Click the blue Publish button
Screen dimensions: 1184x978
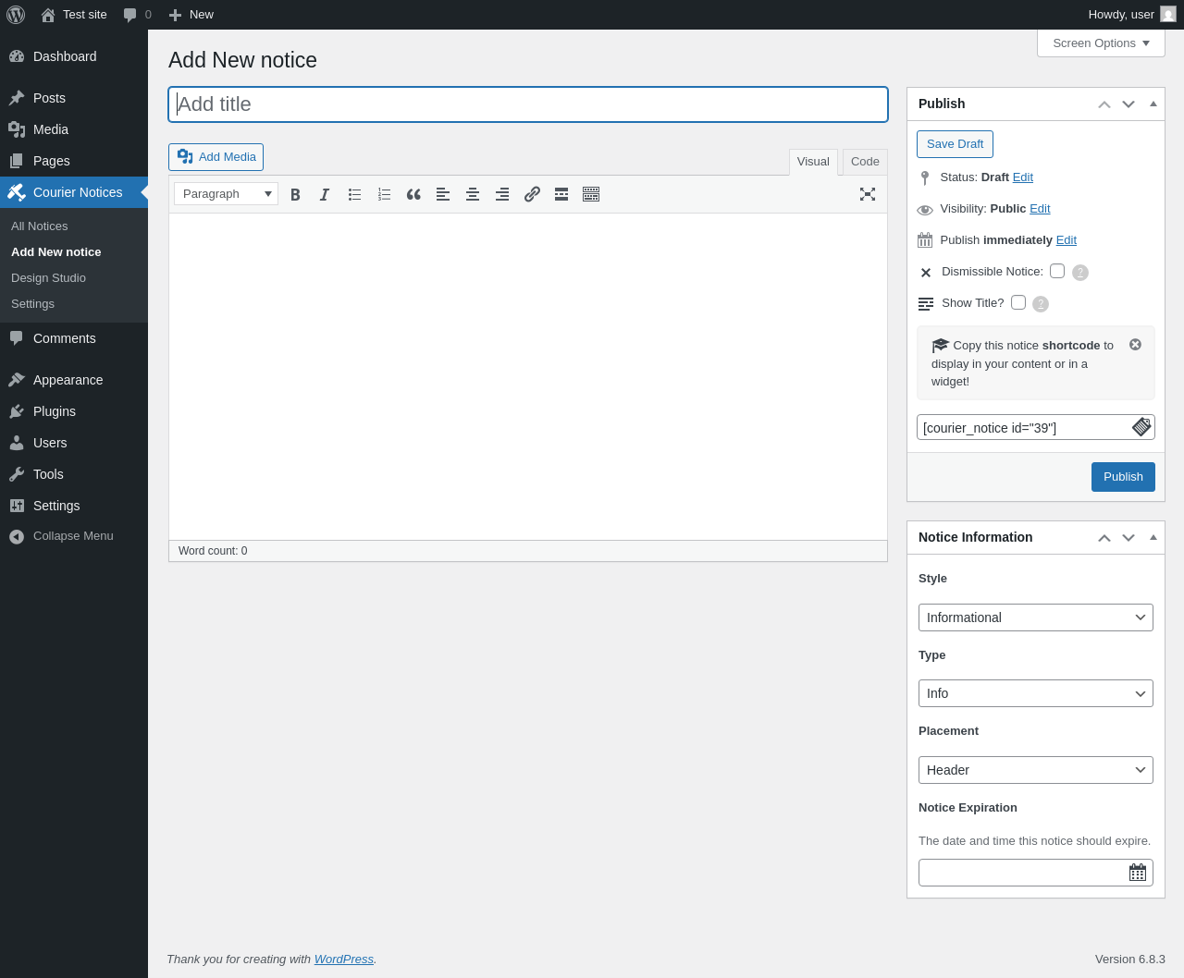click(1123, 477)
